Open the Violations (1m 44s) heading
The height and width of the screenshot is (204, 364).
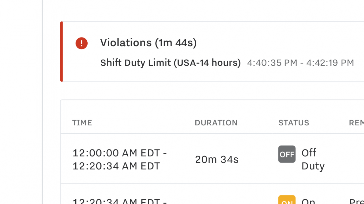tap(148, 43)
